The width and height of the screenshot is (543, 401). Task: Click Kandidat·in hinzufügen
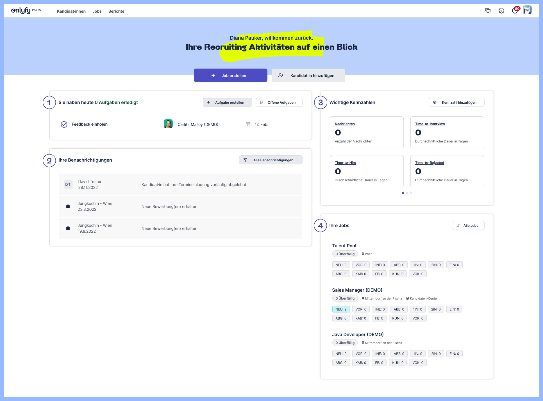tap(308, 75)
